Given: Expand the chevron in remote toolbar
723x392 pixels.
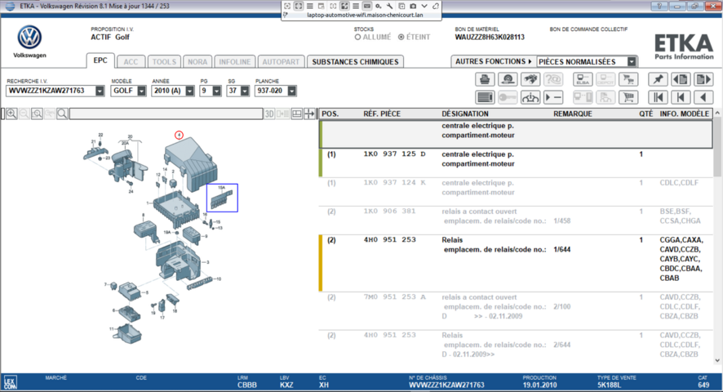Looking at the screenshot, I should click(424, 6).
